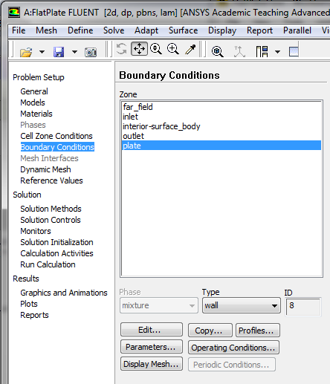Select inlet zone in the list
330x384 pixels.
click(x=221, y=117)
